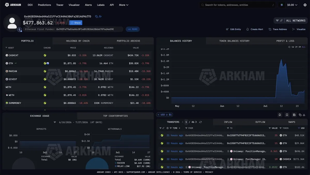The image size is (310, 175).
Task: Download transfers with the download icon
Action: tap(304, 115)
